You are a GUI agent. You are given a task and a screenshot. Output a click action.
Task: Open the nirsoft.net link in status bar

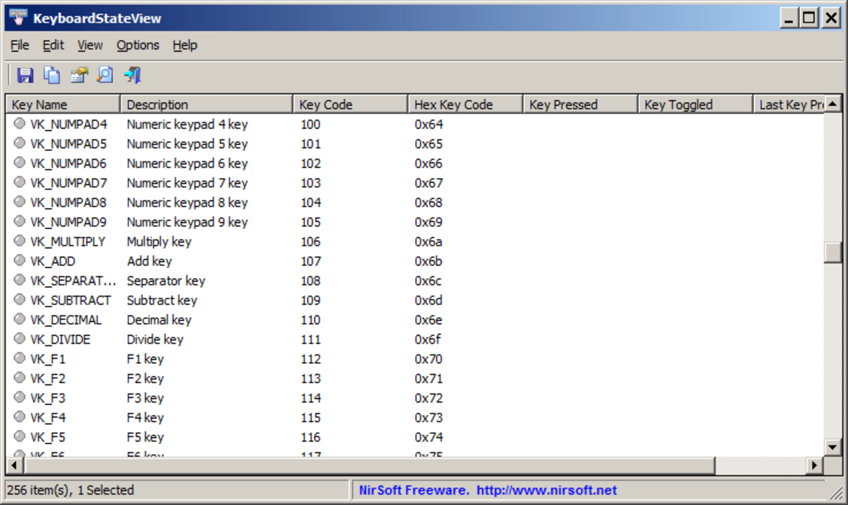tap(546, 490)
